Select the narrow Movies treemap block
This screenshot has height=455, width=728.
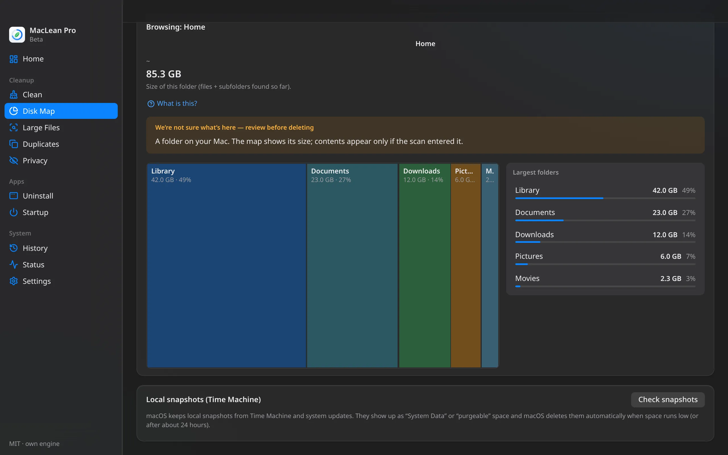(490, 265)
